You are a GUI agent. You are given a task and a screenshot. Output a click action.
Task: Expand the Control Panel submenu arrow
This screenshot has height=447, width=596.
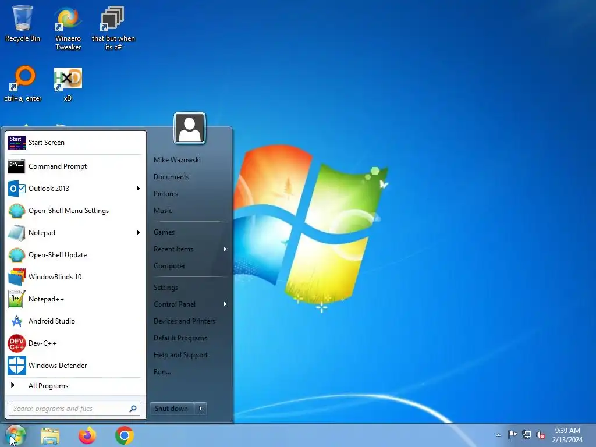tap(225, 304)
